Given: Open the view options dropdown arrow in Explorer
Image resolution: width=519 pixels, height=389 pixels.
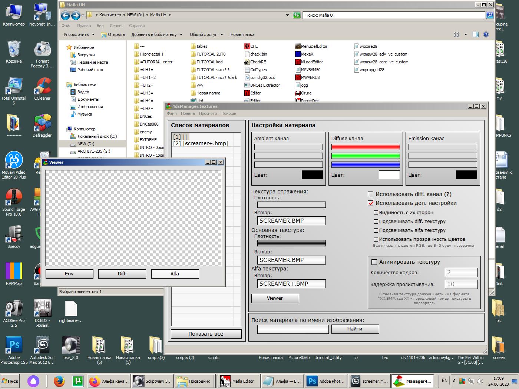Looking at the screenshot, I should [x=466, y=34].
